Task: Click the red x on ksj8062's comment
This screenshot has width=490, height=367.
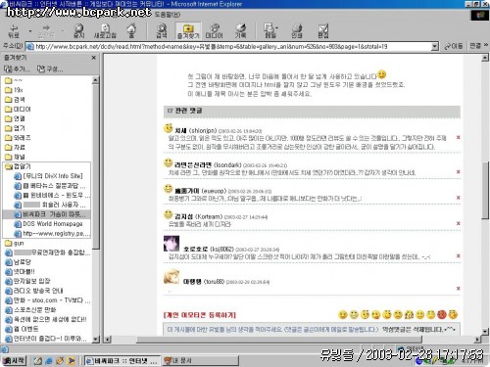Action: coord(458,255)
